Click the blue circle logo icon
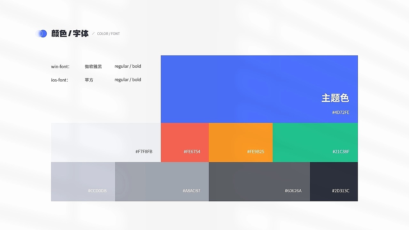The height and width of the screenshot is (230, 409). click(41, 34)
